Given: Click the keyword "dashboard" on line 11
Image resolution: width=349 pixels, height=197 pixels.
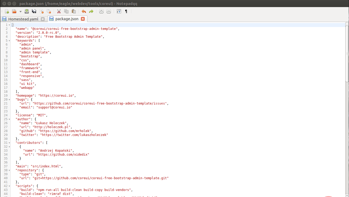Looking at the screenshot, I should tap(30, 64).
